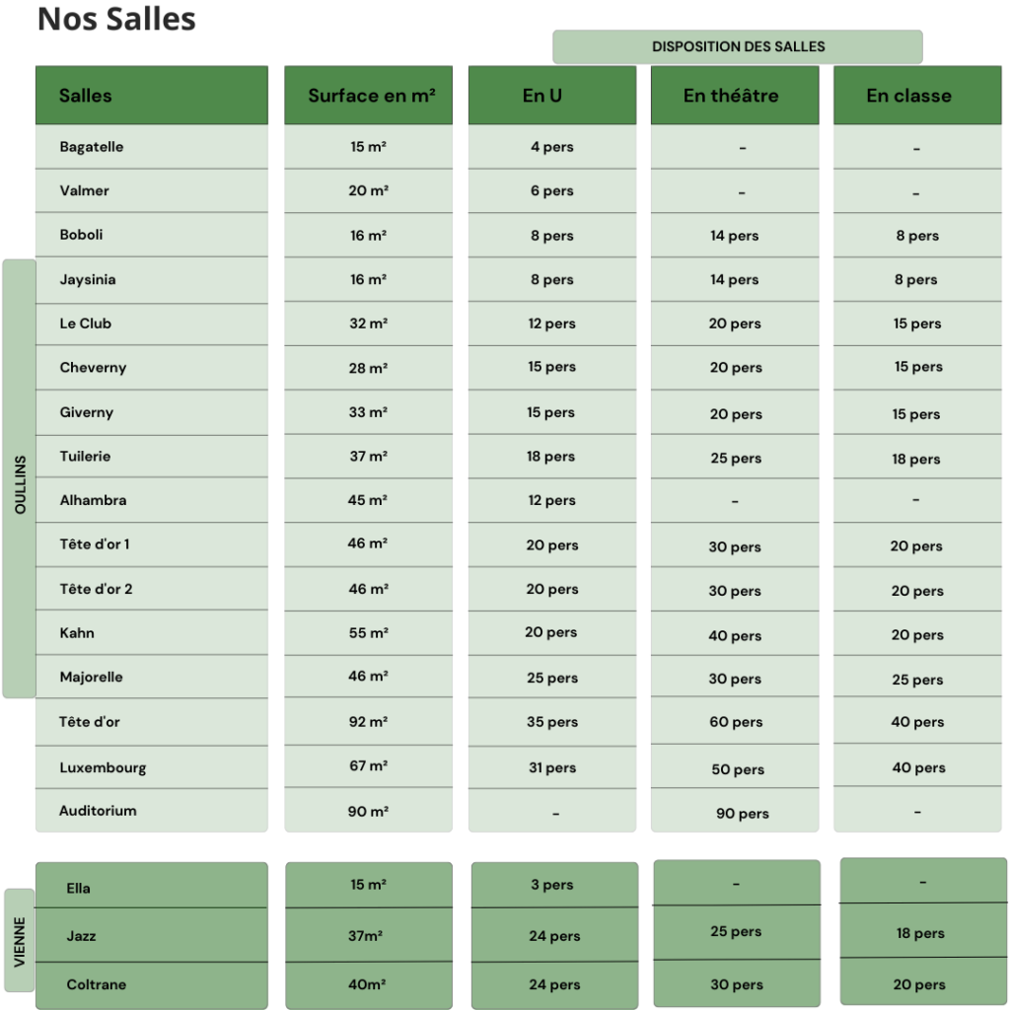Click the DISPOSITION DES SALLES label
This screenshot has height=1010, width=1010.
click(738, 46)
